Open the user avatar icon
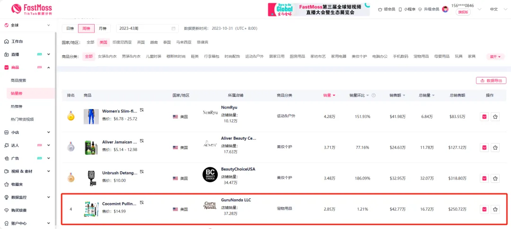This screenshot has width=511, height=229. tap(445, 9)
